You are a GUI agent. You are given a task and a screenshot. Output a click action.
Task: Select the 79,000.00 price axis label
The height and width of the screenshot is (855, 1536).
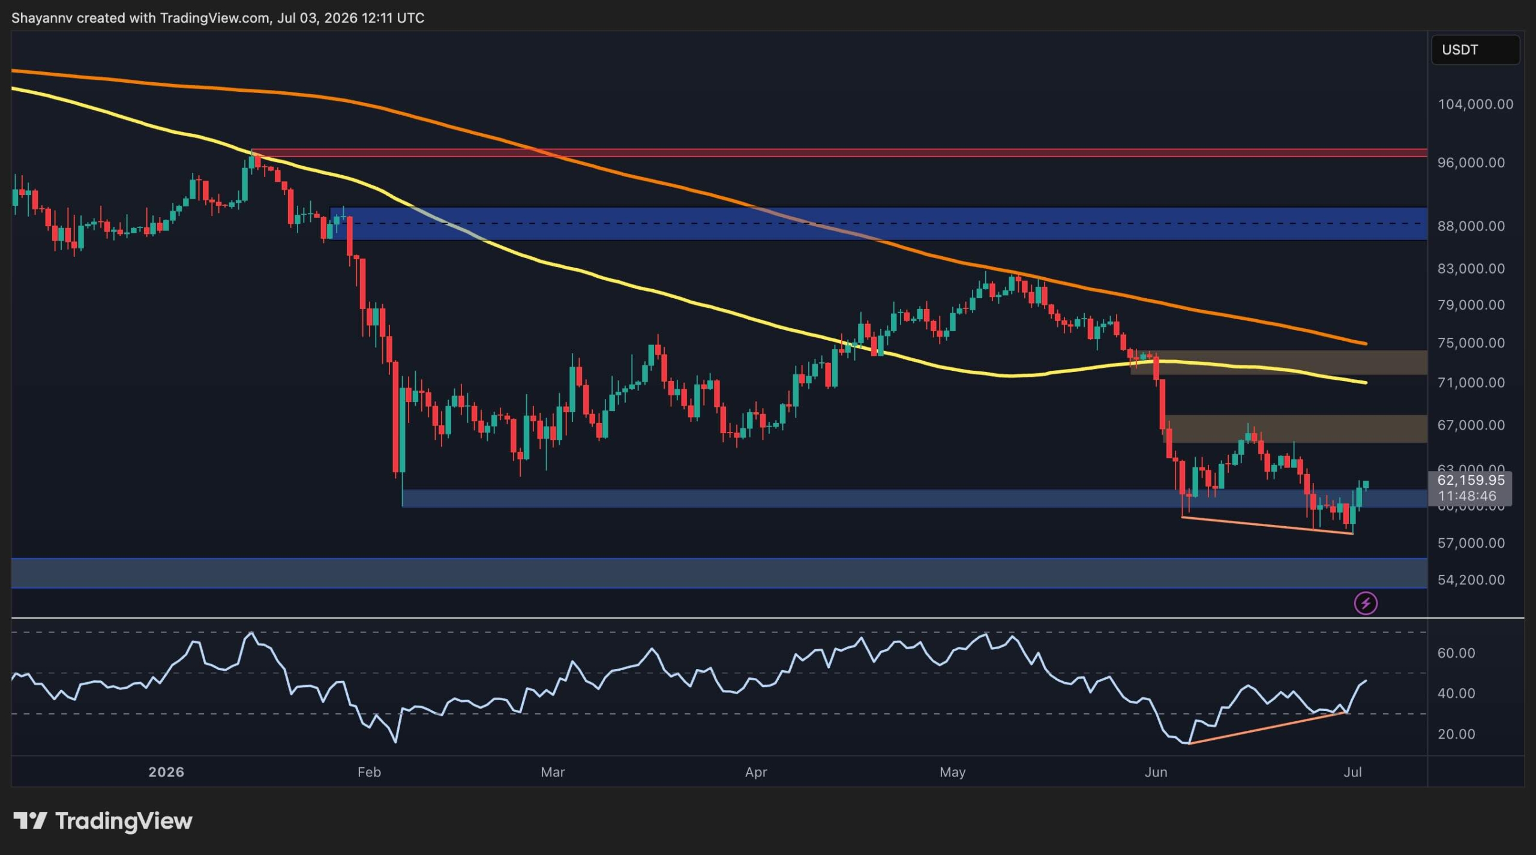1471,305
